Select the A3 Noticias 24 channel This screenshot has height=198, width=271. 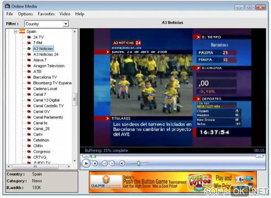[x=46, y=54]
